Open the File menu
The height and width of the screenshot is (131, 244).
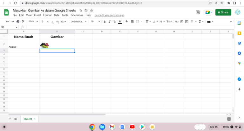tap(15, 15)
